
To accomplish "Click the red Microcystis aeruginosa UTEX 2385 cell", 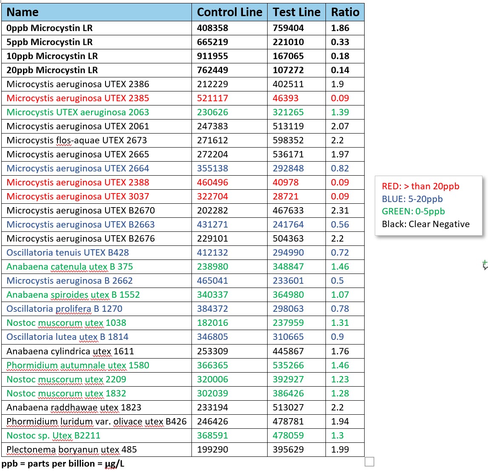I will coord(78,98).
